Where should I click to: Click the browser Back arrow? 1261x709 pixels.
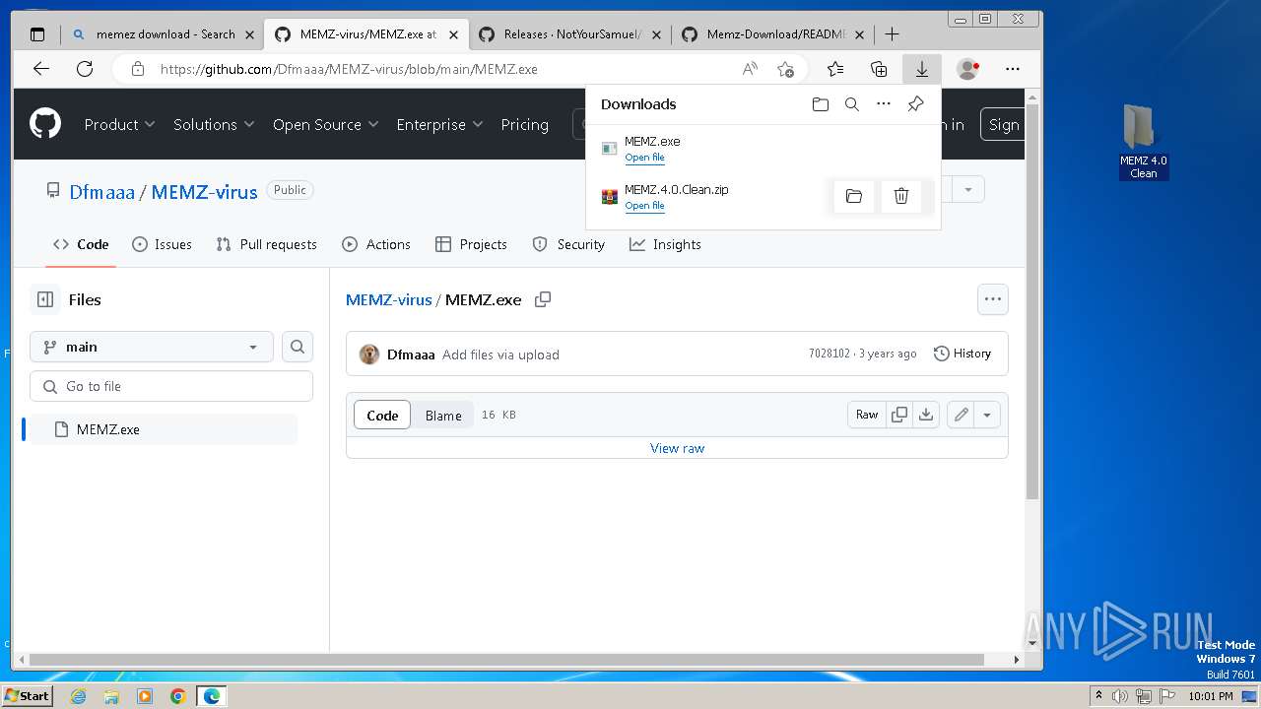(x=41, y=69)
